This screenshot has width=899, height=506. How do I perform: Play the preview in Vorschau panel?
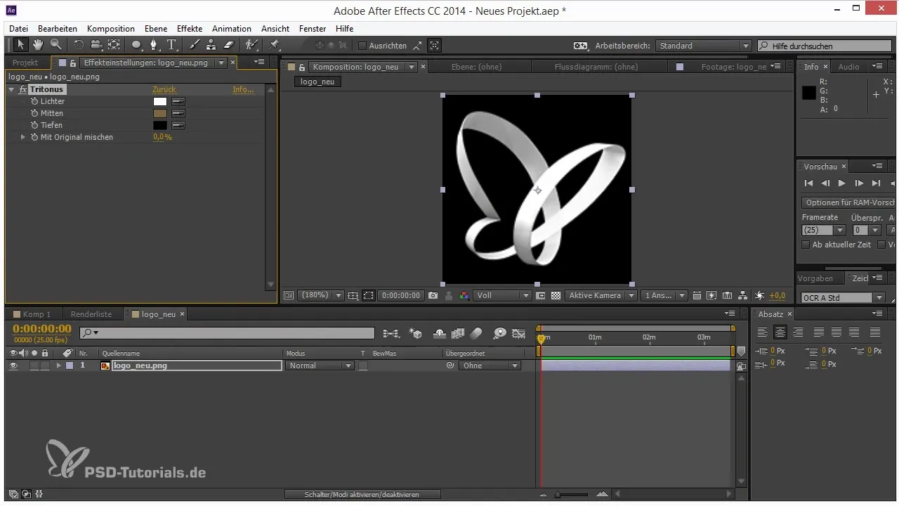pos(841,183)
